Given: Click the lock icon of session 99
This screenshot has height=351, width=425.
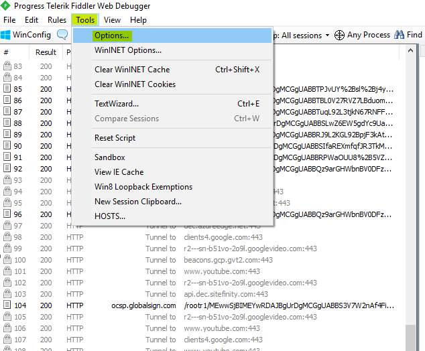Looking at the screenshot, I should click(x=7, y=248).
